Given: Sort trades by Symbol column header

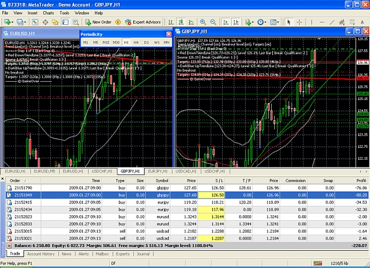Looking at the screenshot, I should [157, 180].
